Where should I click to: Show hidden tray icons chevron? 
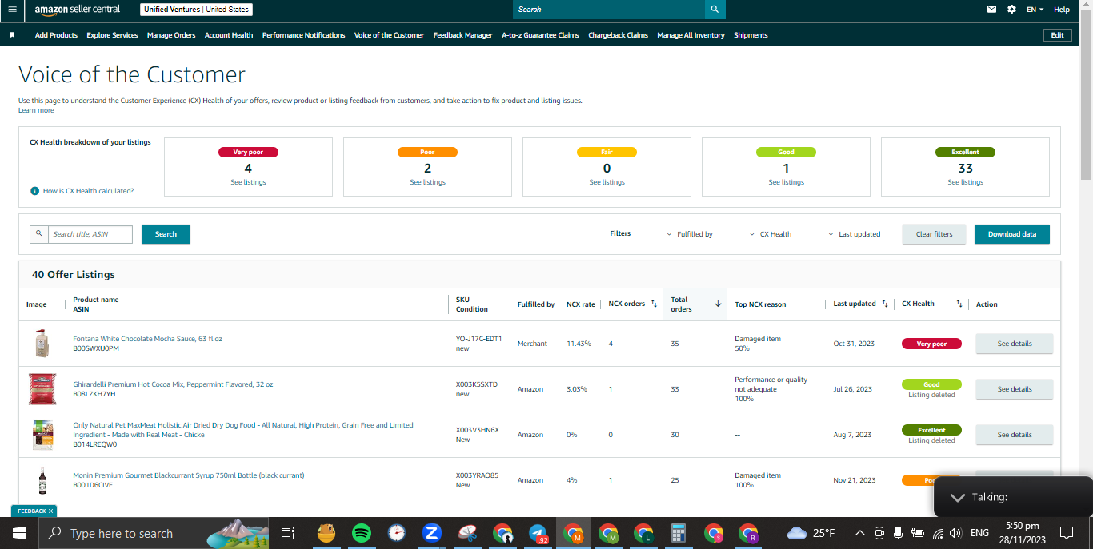860,533
